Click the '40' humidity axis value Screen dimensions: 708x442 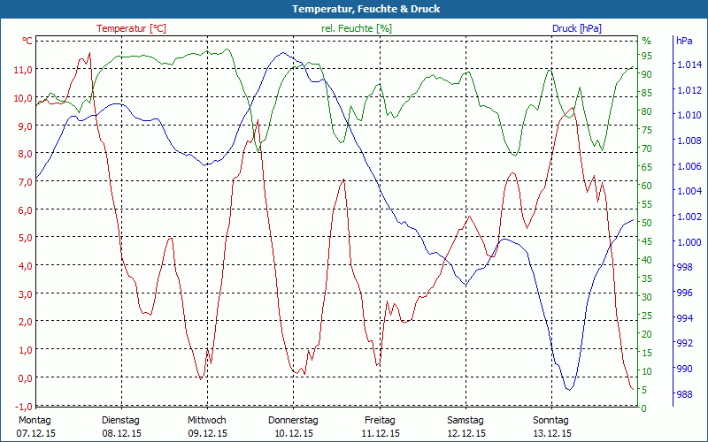[647, 260]
